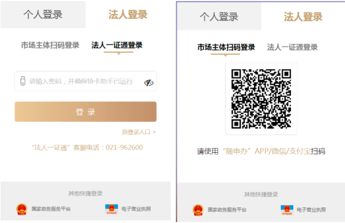This screenshot has width=345, height=223.
Task: Open 市场主体扫码登录 sub-tab in left panel
Action: pyautogui.click(x=50, y=45)
